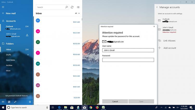Viewport: 195px width, 110px height.
Task: Open the Inbox folder
Action: (x=17, y=49)
